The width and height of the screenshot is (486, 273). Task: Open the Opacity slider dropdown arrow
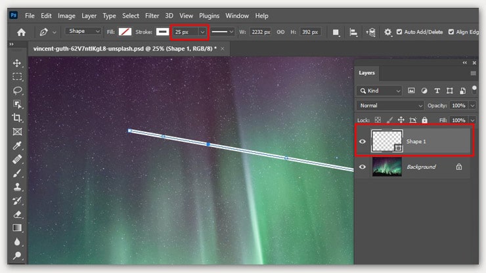[472, 106]
